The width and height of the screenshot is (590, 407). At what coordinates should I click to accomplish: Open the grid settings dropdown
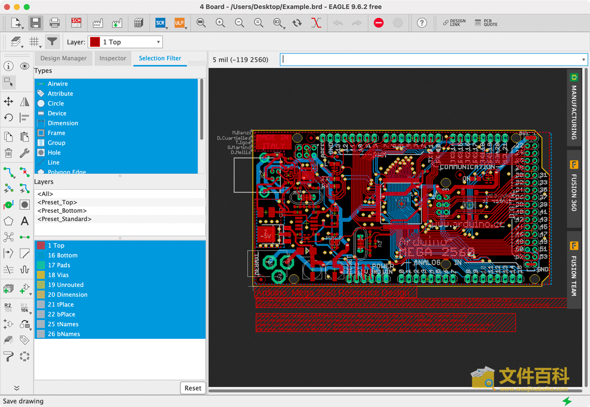(x=35, y=42)
